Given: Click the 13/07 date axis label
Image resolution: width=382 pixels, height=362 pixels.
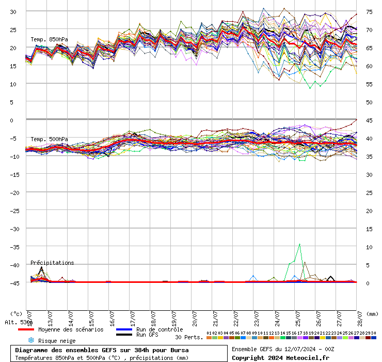Looking at the screenshot, I should point(50,319).
